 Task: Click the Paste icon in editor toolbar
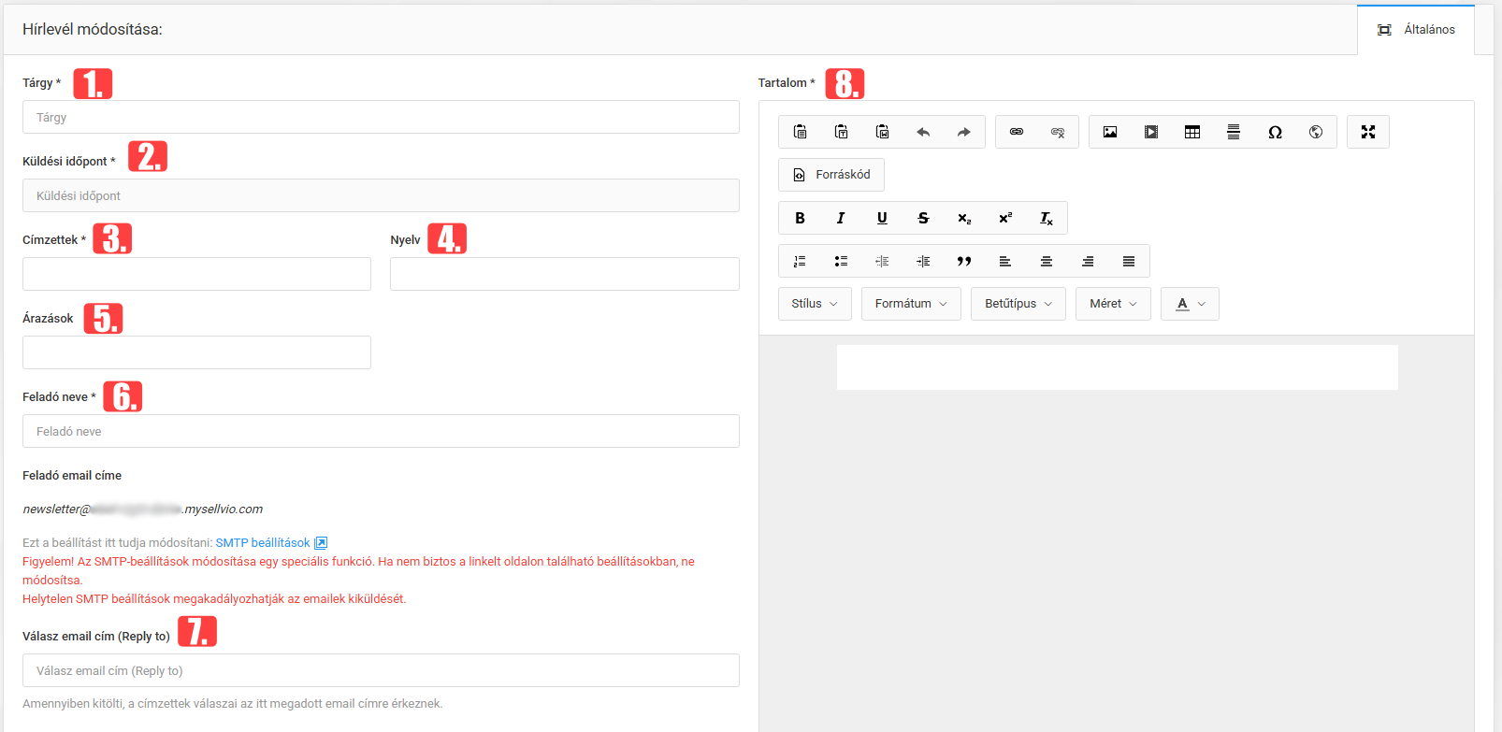pyautogui.click(x=800, y=132)
